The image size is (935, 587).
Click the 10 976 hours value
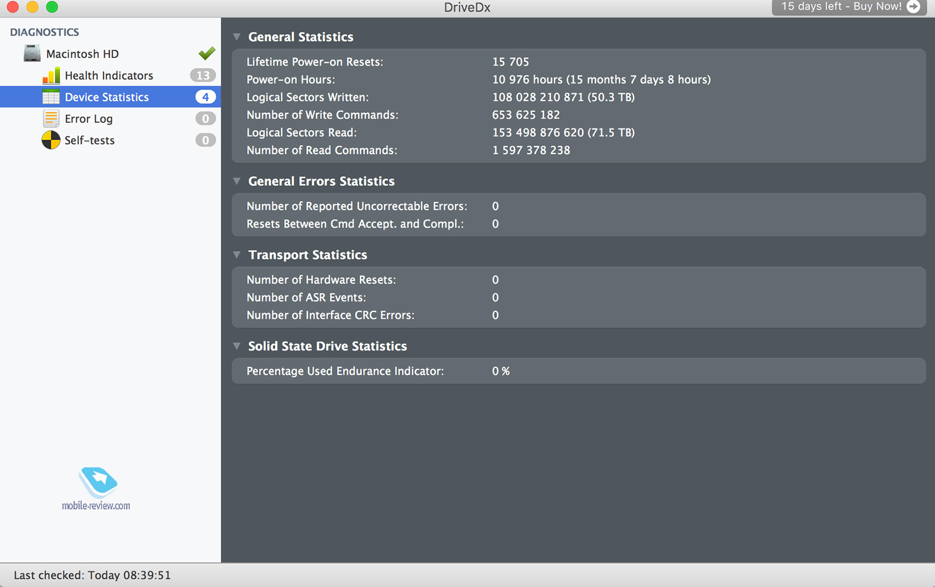pyautogui.click(x=601, y=79)
